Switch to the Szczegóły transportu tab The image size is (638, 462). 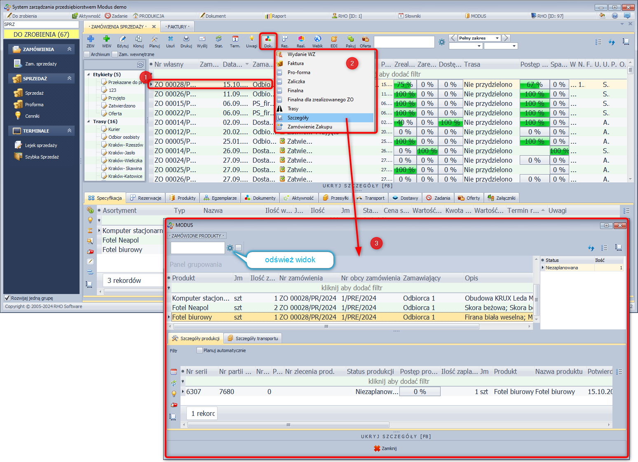(253, 338)
